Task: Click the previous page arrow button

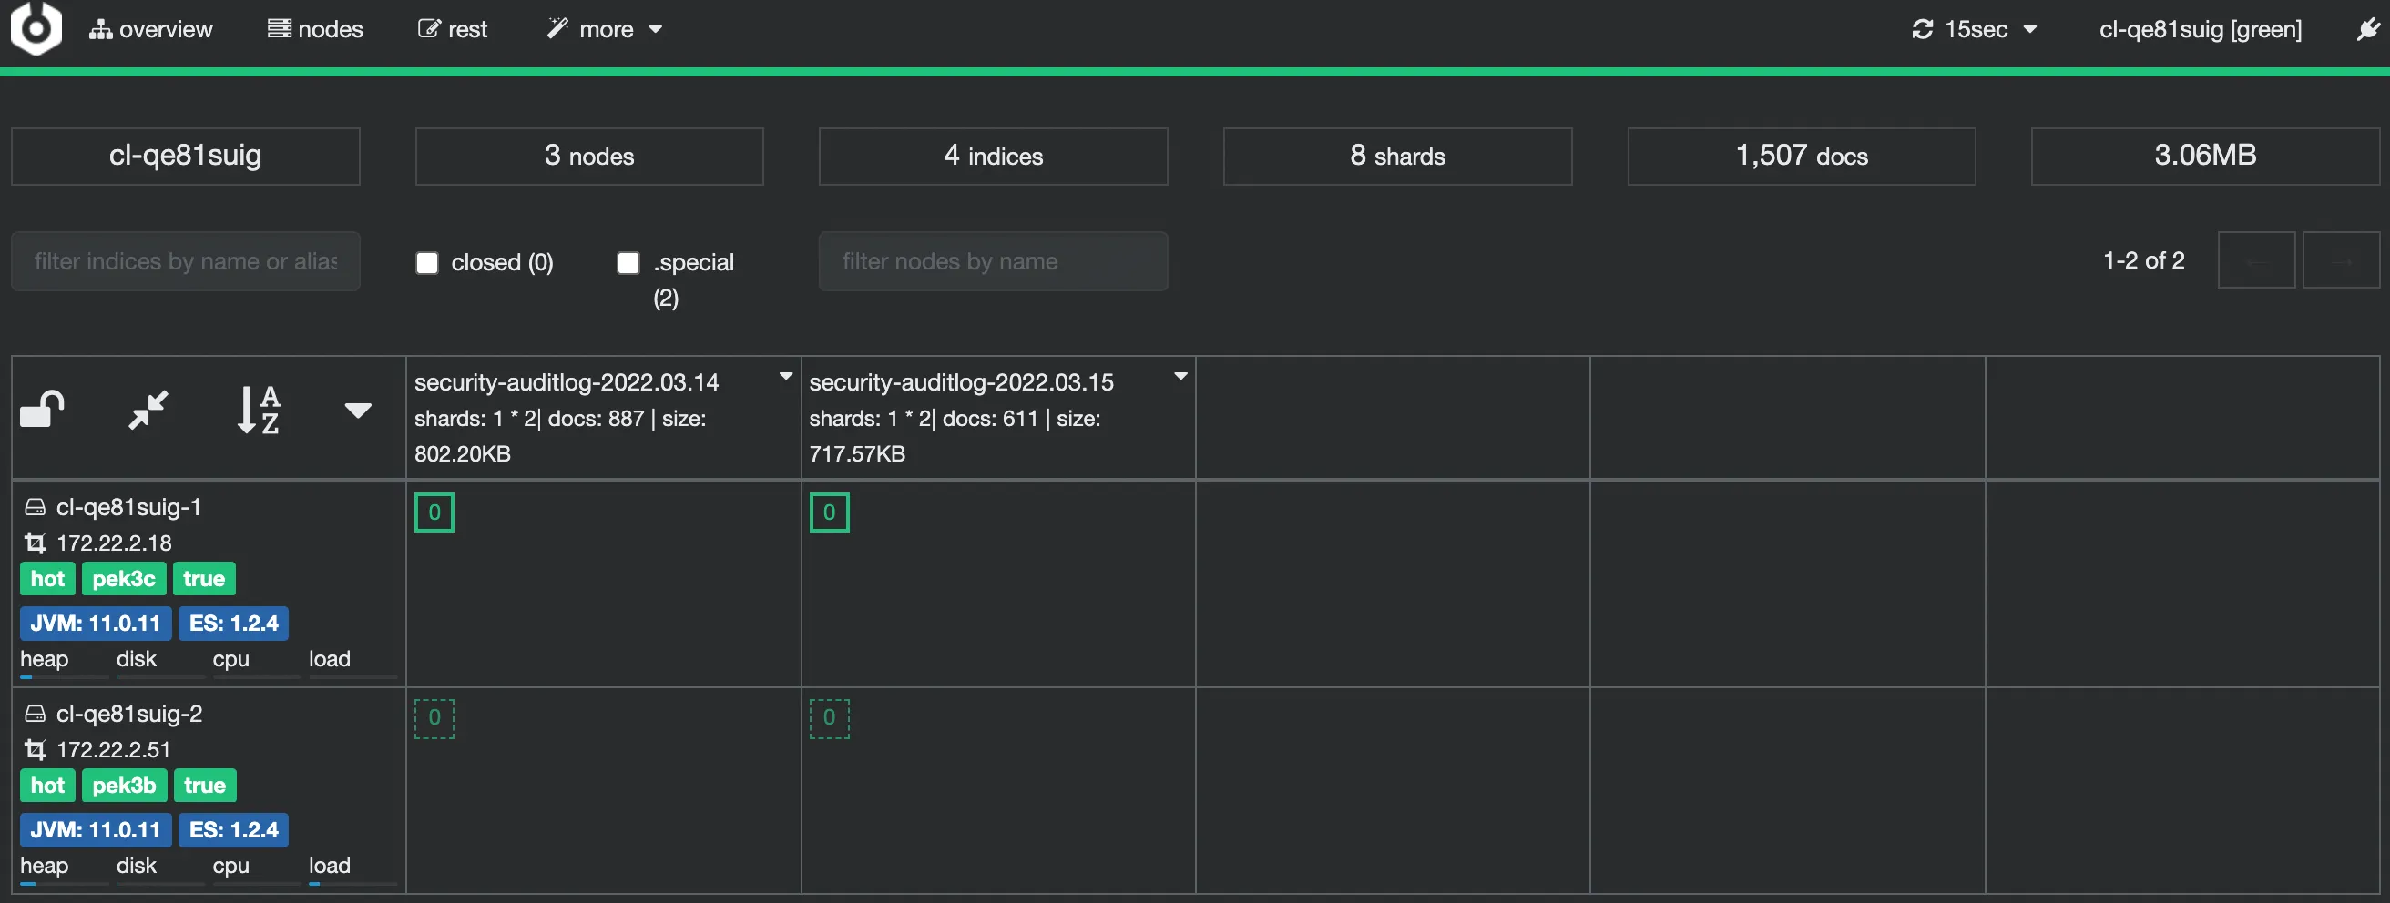Action: coord(2255,260)
